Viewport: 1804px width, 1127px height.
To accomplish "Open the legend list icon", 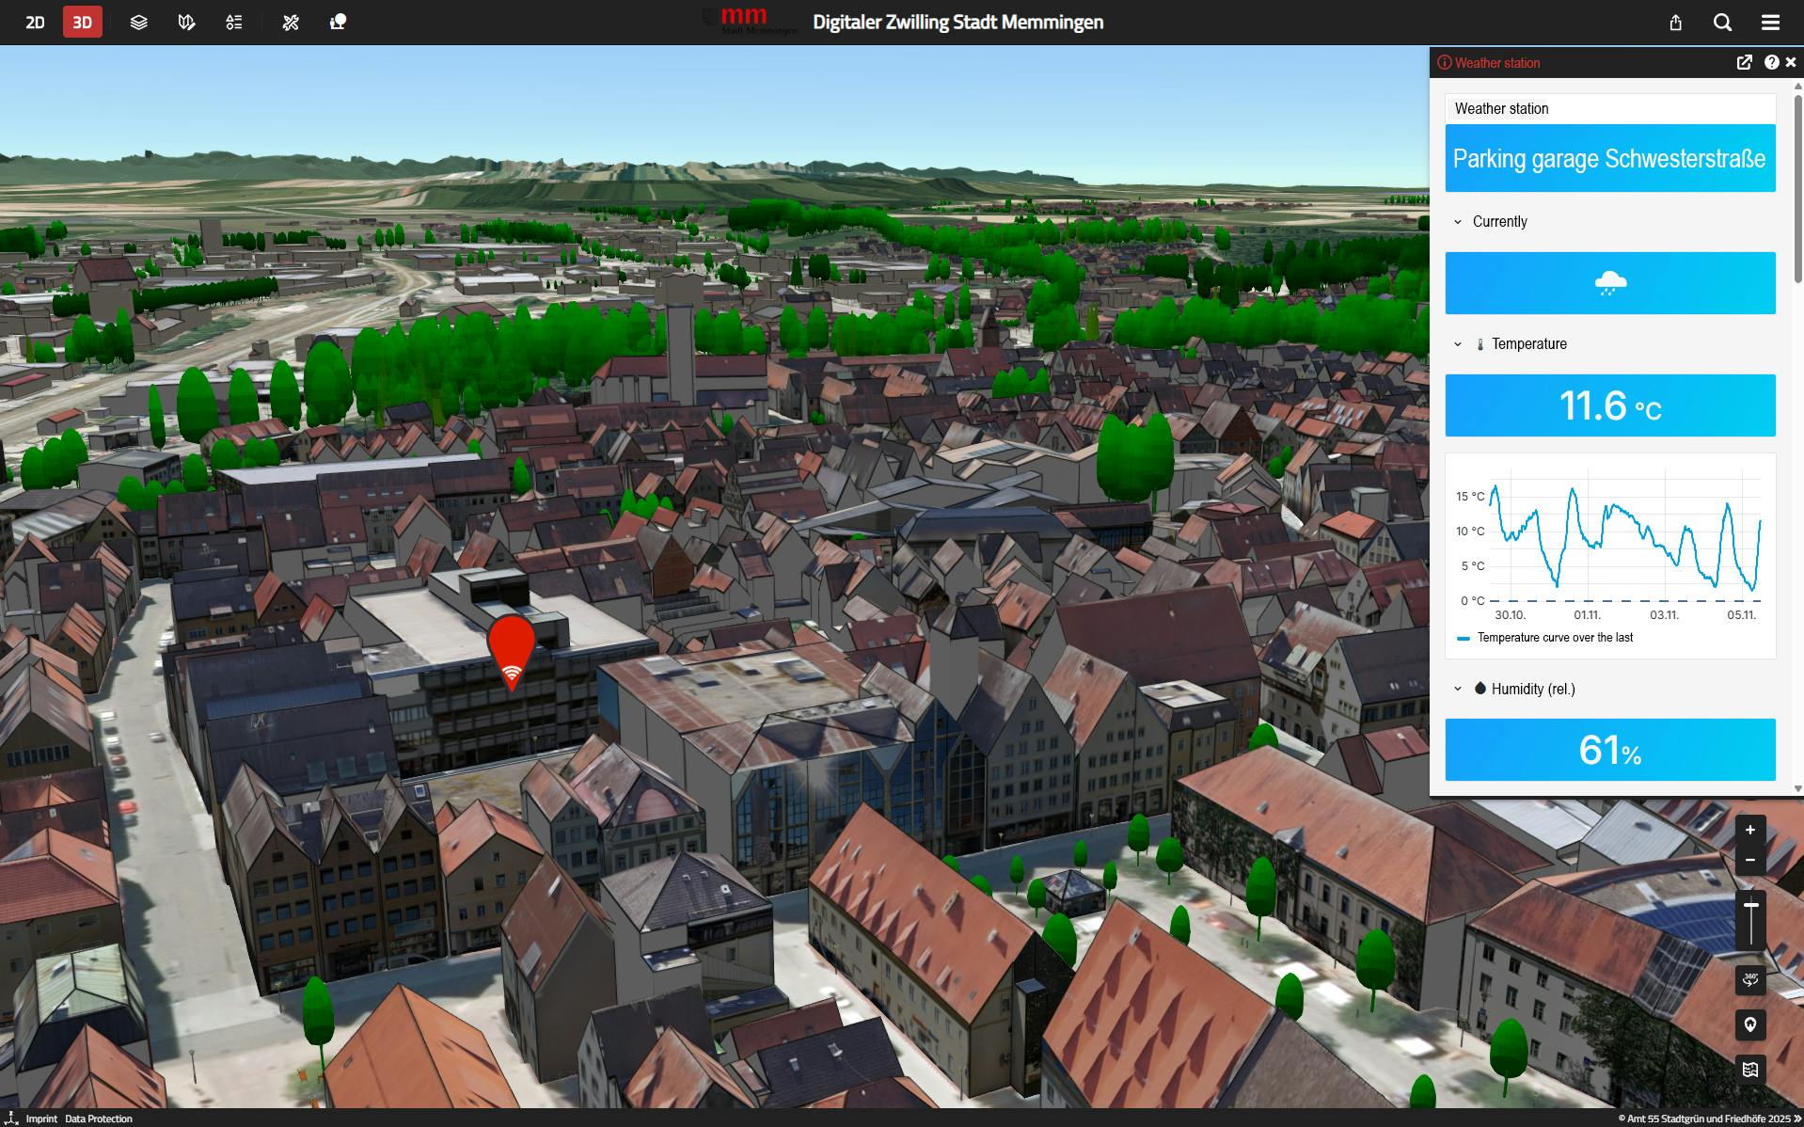I will point(234,22).
